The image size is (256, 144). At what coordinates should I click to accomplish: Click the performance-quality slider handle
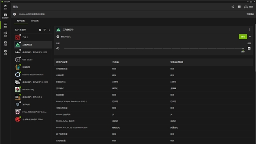point(243,49)
